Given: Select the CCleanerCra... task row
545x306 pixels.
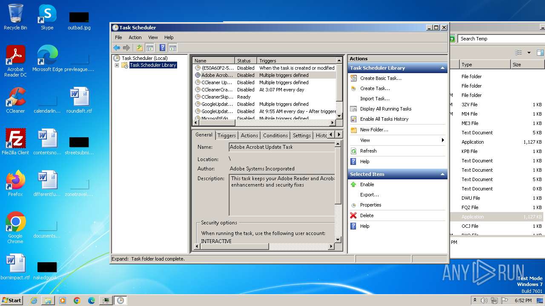Looking at the screenshot, I should point(264,90).
